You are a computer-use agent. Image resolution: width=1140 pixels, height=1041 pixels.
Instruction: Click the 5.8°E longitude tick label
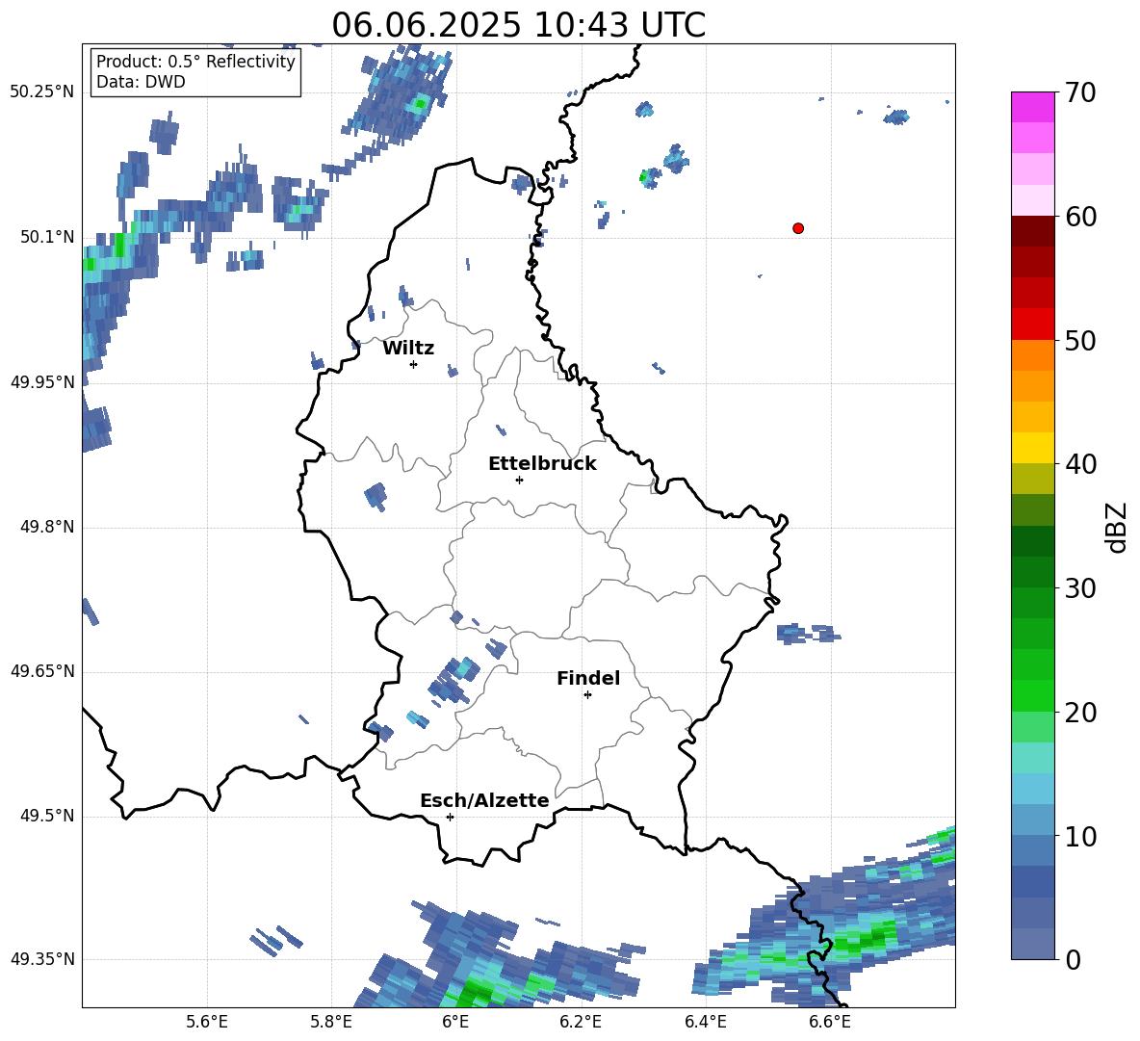tap(331, 1022)
